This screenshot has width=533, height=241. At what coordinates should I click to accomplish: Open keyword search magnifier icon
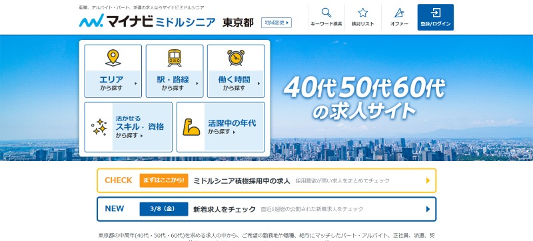326,13
